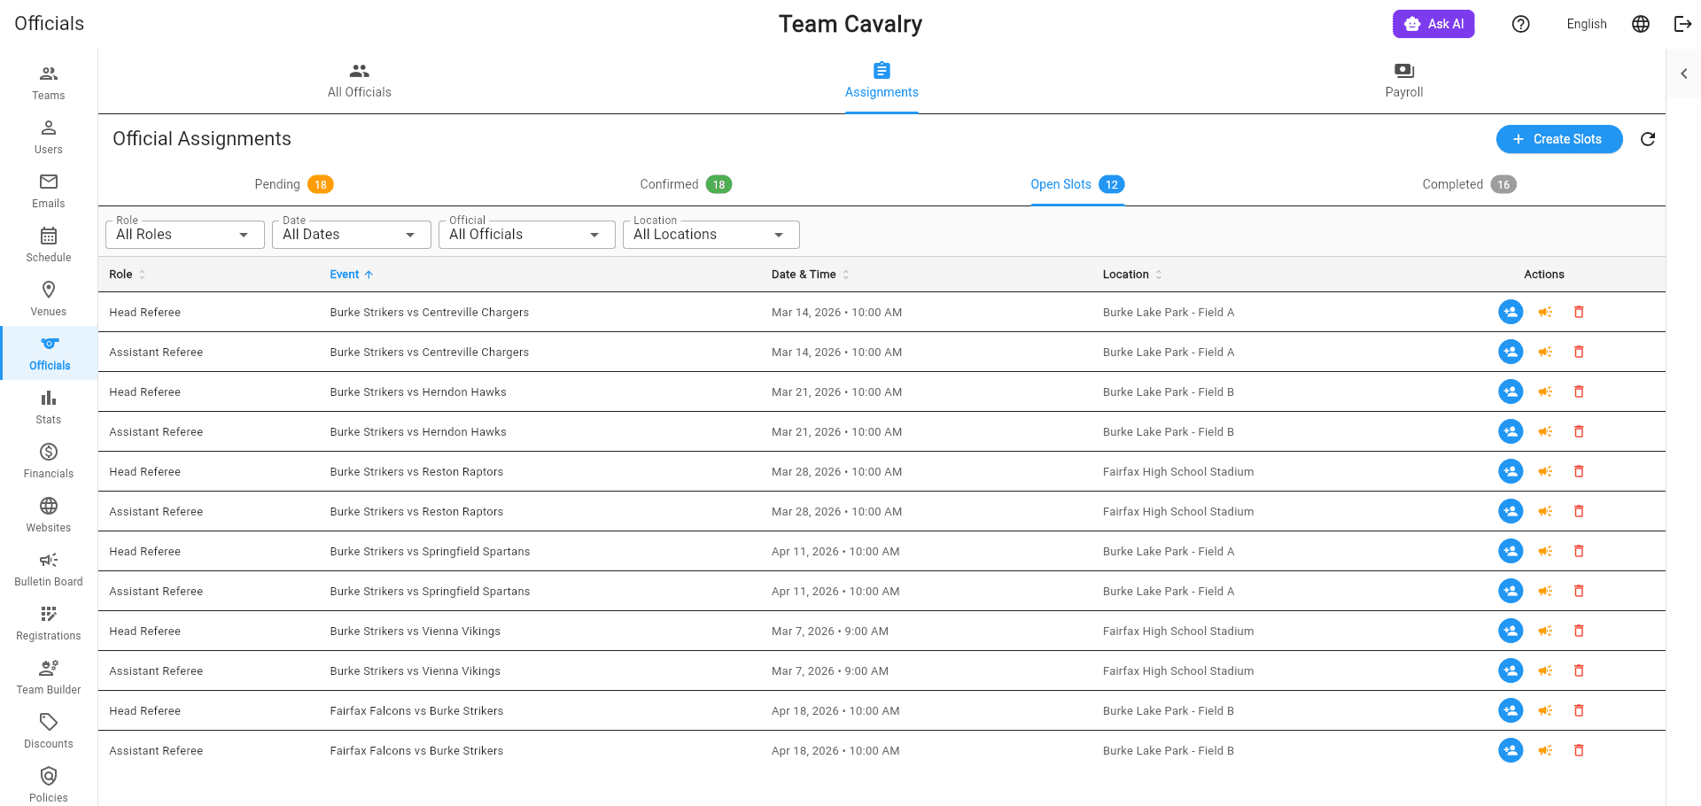Delete Fairfax Falcons Assistant Referee slot

pos(1579,750)
